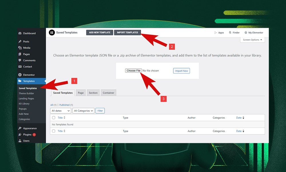This screenshot has width=286, height=172.
Task: Open Theme Builder in the sidebar submenu
Action: click(26, 93)
